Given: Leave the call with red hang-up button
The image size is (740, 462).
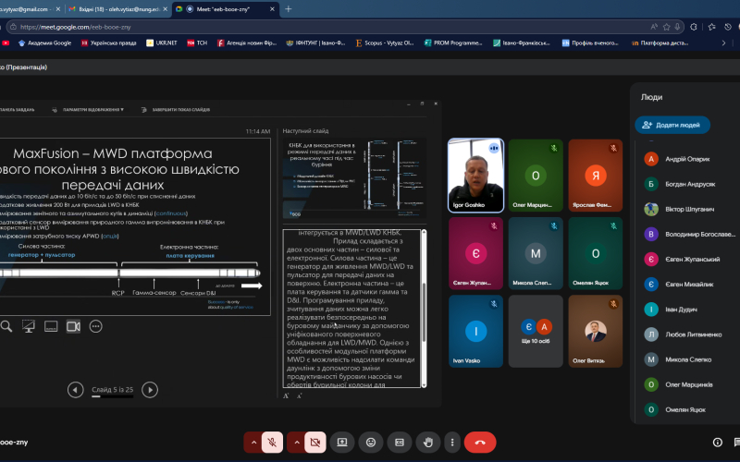Looking at the screenshot, I should pos(480,443).
